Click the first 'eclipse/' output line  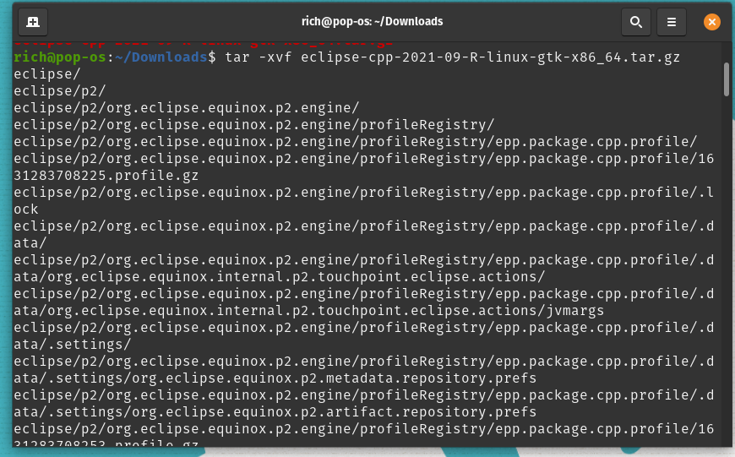coord(42,74)
